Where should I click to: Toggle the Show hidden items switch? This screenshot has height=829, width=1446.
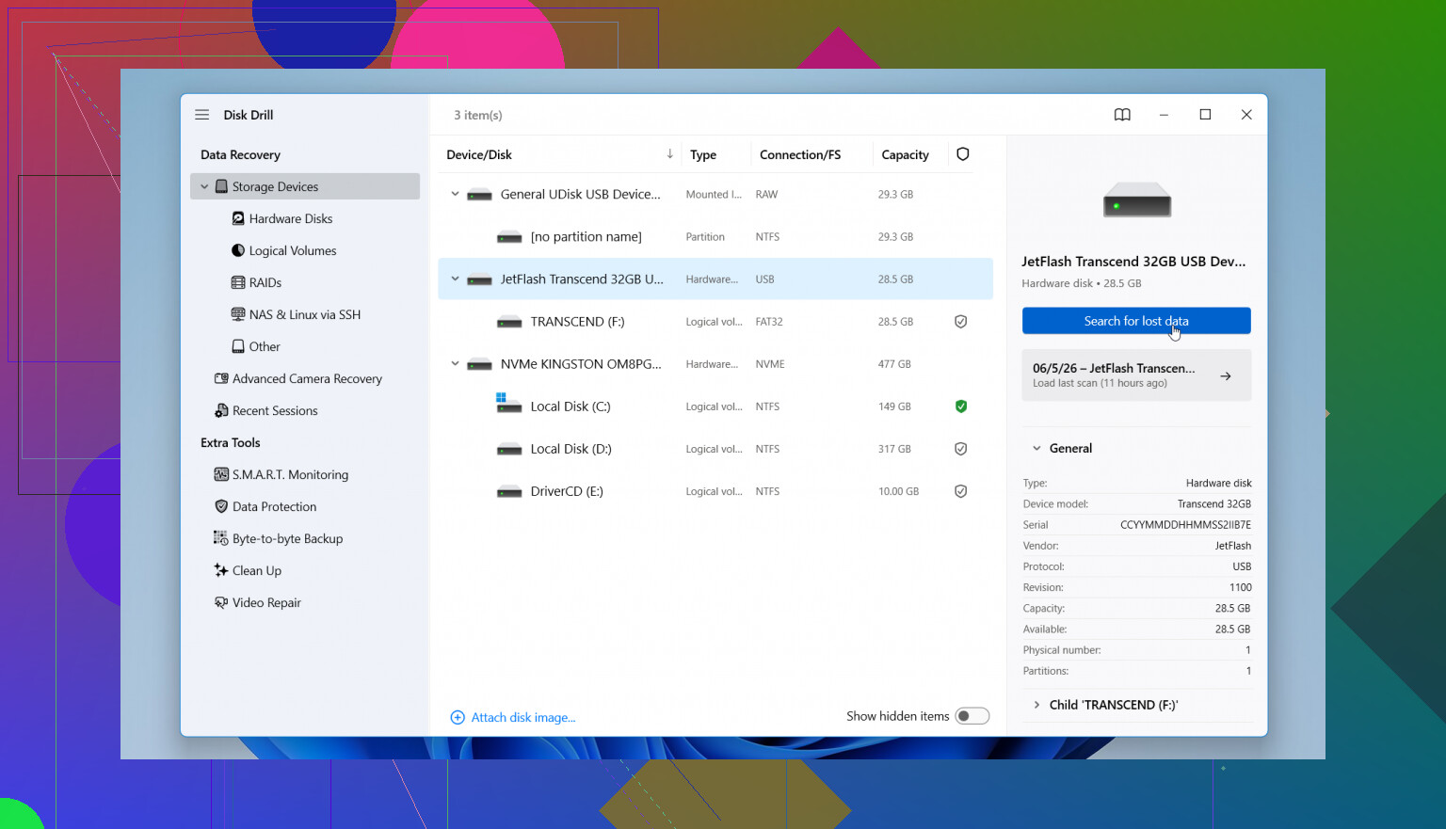tap(972, 716)
